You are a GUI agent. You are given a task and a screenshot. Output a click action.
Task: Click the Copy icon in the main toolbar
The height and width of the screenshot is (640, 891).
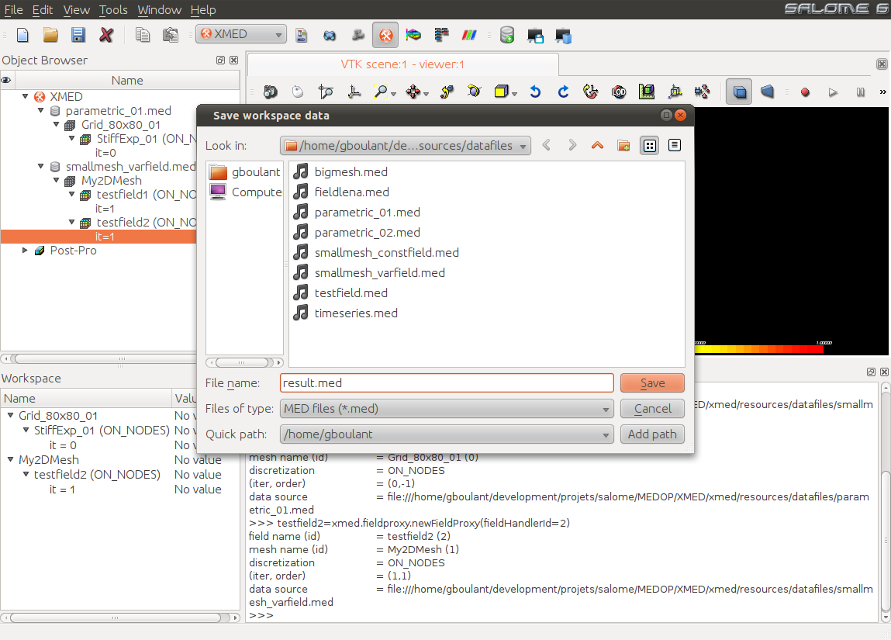pyautogui.click(x=143, y=35)
